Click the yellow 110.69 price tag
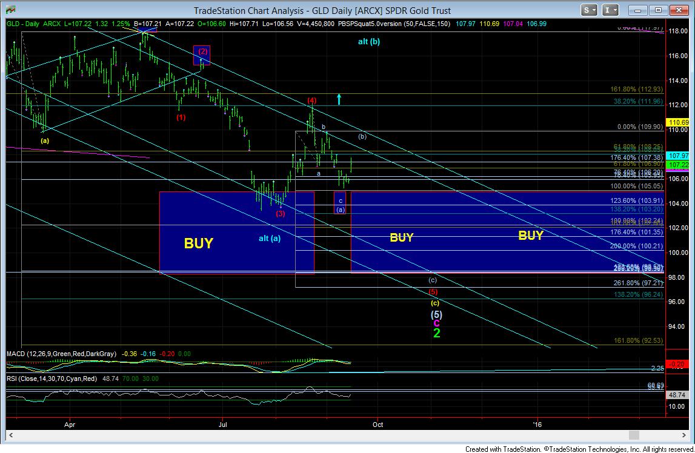The height and width of the screenshot is (453, 695). (x=678, y=122)
